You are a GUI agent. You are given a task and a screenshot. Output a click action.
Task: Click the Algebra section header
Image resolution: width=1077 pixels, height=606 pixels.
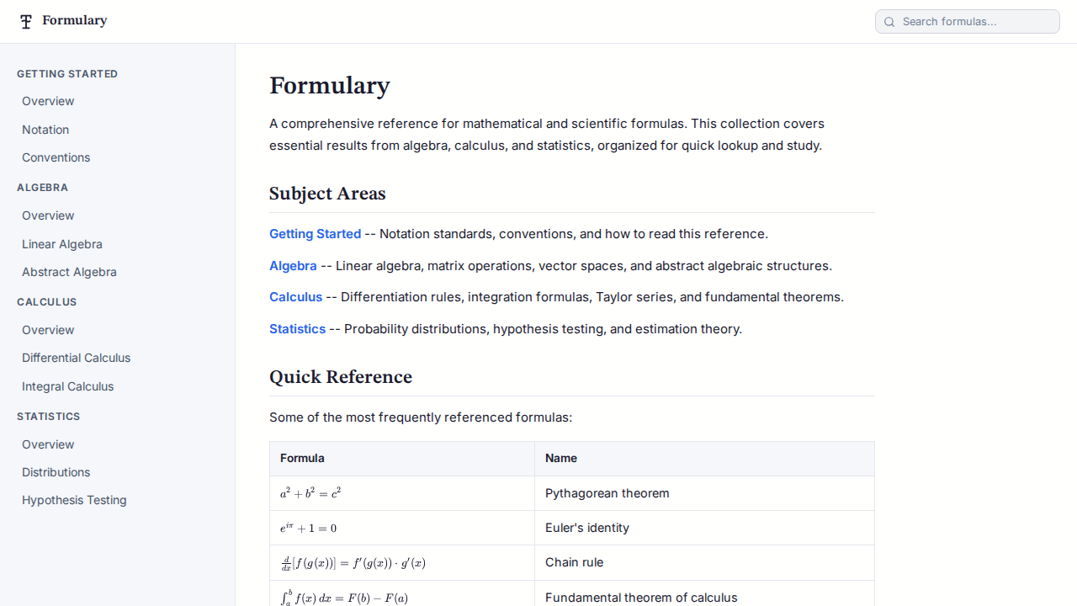click(x=42, y=188)
